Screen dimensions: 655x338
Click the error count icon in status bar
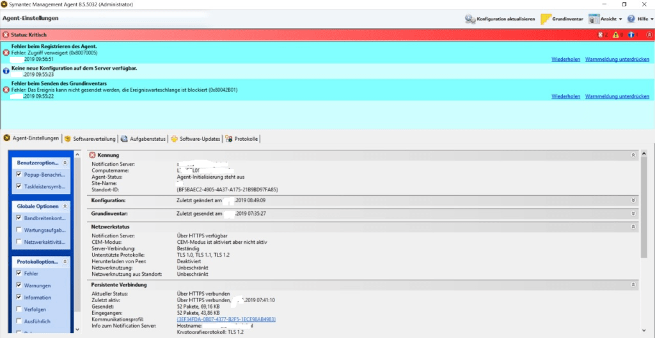(600, 35)
